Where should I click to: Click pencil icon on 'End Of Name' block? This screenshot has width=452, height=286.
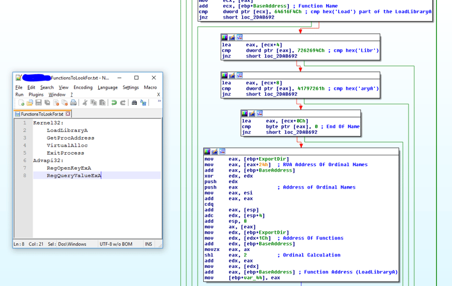pos(252,113)
